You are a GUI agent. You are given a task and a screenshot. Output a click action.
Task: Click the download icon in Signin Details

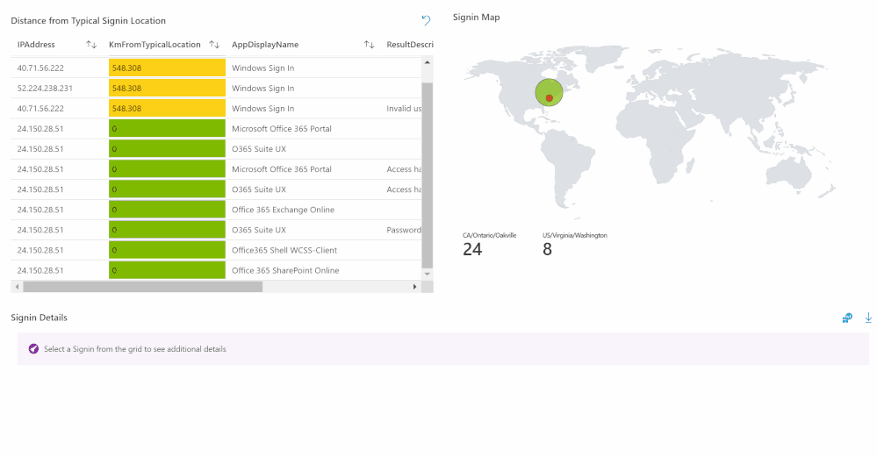(868, 318)
